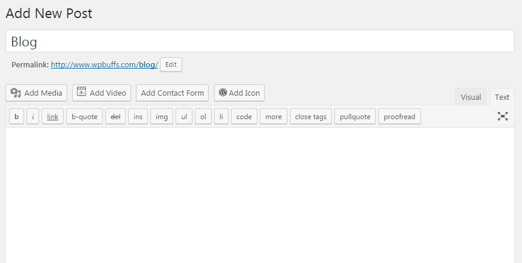The height and width of the screenshot is (263, 522).
Task: Insert a hyperlink with link button
Action: [53, 117]
